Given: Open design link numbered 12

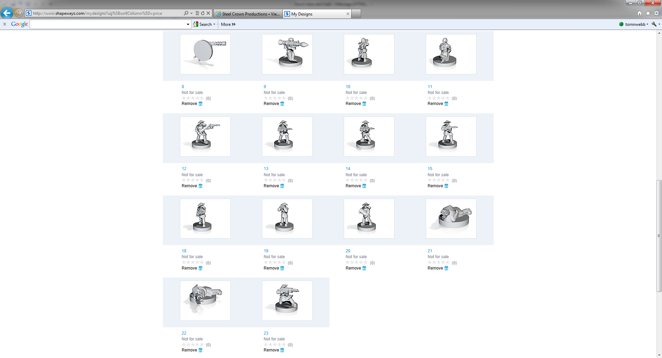Looking at the screenshot, I should pyautogui.click(x=184, y=169).
